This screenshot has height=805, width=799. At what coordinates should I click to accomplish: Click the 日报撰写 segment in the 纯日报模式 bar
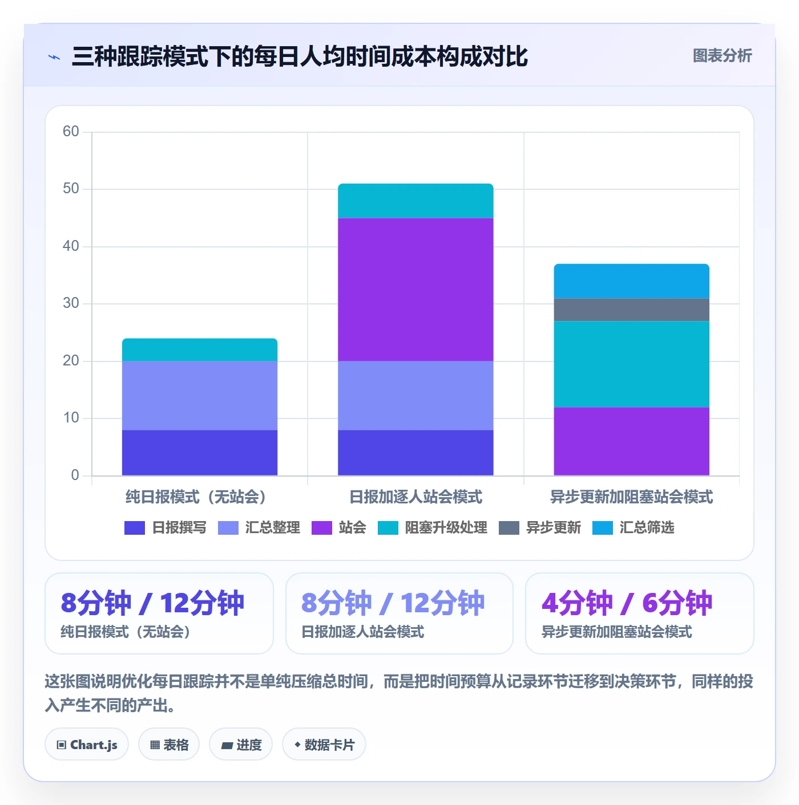(200, 453)
